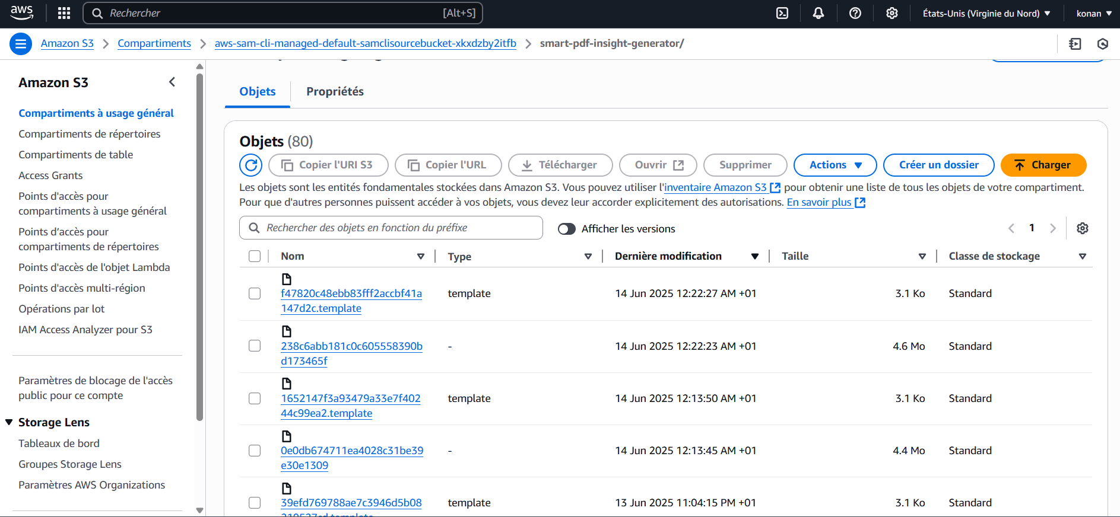Open the Actions dropdown

[835, 165]
